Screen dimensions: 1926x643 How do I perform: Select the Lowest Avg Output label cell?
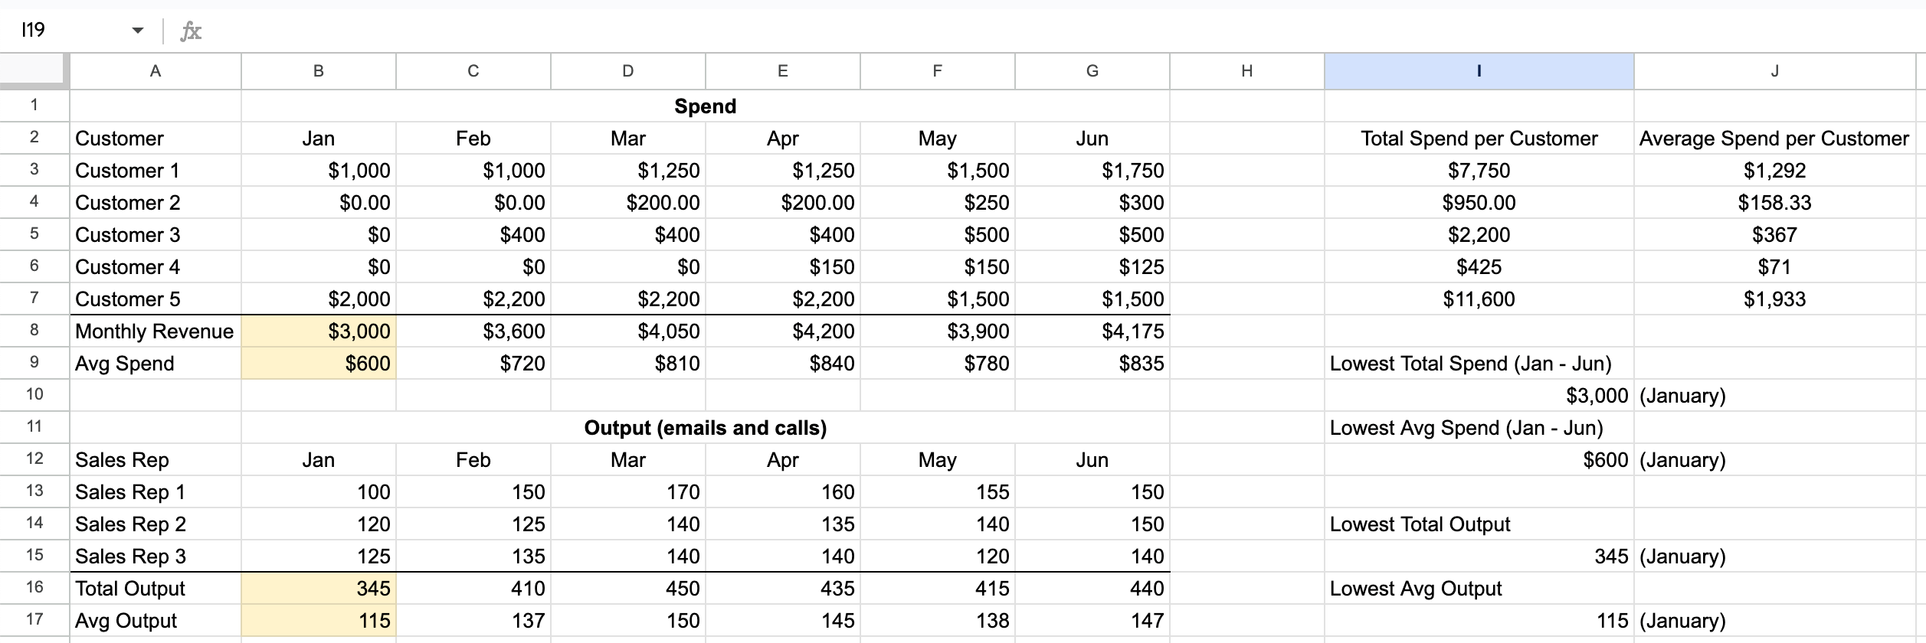coord(1479,589)
